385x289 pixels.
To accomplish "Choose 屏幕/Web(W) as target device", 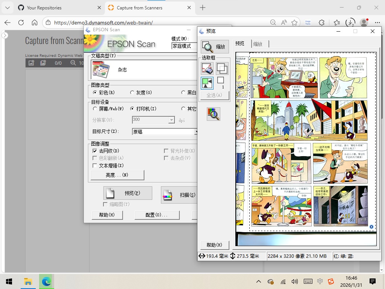I will tap(95, 109).
